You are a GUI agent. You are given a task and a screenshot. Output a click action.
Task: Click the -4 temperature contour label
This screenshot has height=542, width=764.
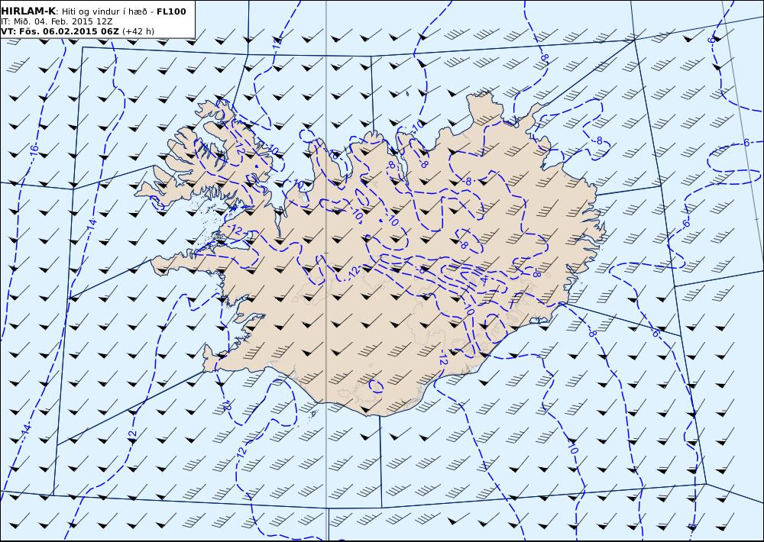point(484,279)
